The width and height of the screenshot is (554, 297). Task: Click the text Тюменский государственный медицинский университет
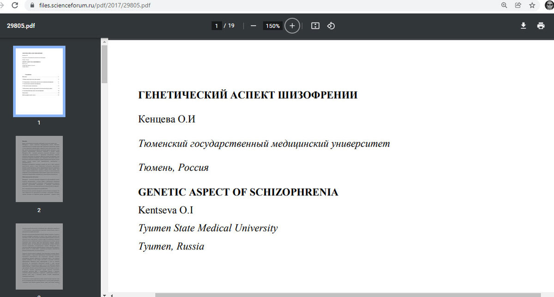click(x=264, y=144)
